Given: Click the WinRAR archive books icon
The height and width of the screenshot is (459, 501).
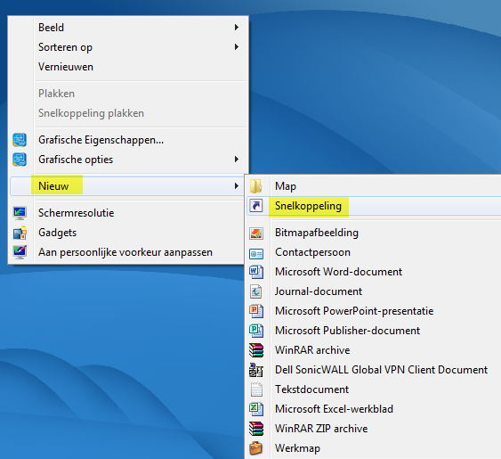Looking at the screenshot, I should pyautogui.click(x=256, y=350).
